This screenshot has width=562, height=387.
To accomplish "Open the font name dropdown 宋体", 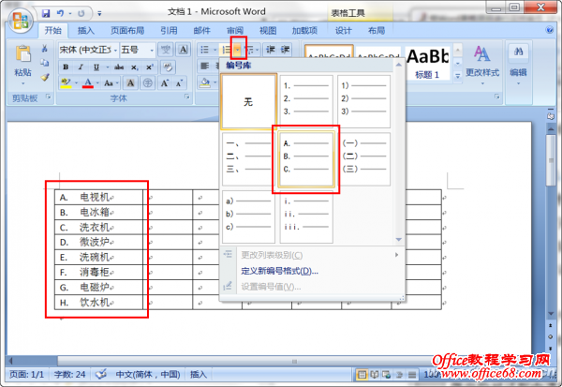I will (x=115, y=50).
